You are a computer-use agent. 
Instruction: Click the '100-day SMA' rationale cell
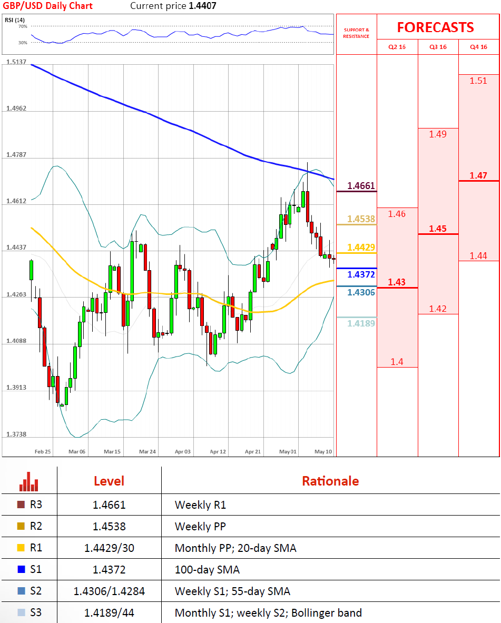click(207, 570)
